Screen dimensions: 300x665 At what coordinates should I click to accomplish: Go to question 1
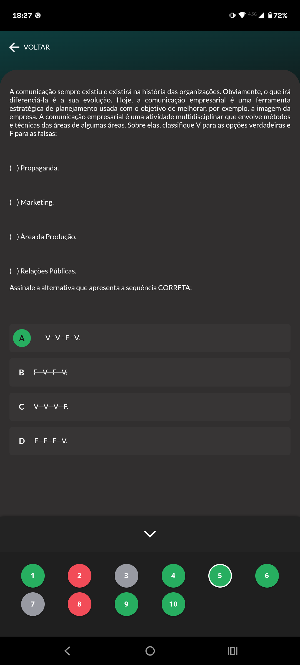coord(33,576)
